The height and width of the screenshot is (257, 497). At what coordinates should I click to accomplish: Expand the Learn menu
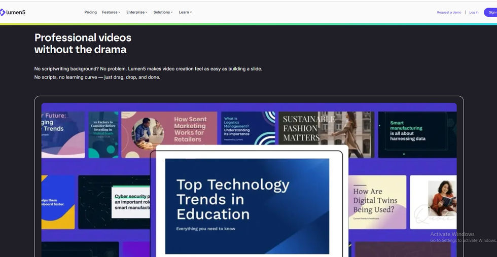coord(185,12)
